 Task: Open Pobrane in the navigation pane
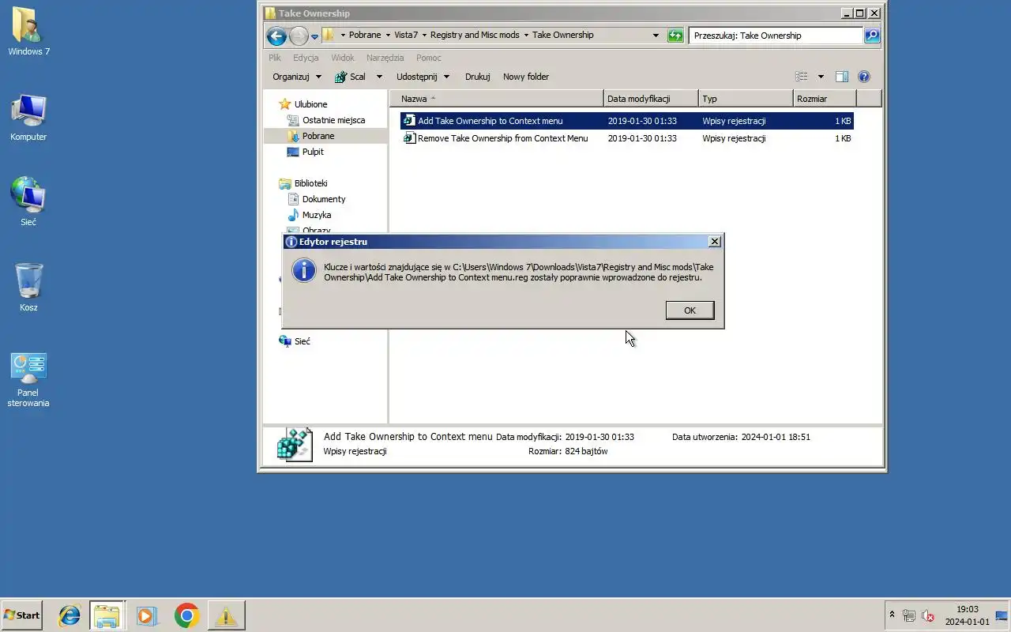tap(318, 136)
